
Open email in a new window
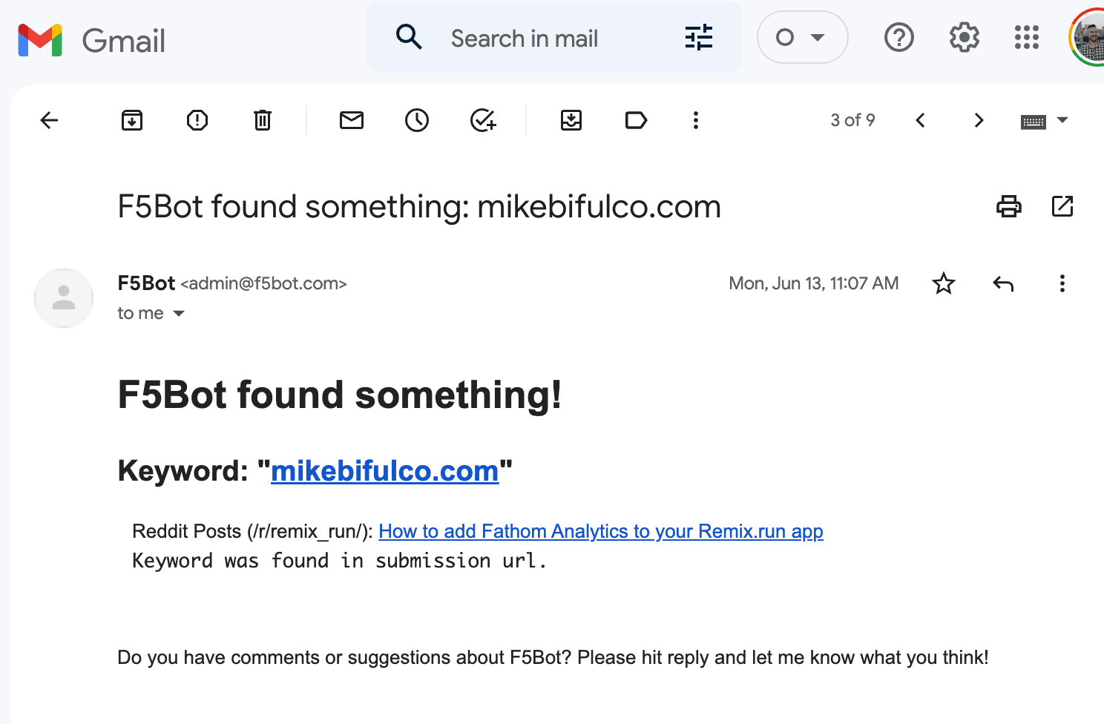pyautogui.click(x=1063, y=206)
